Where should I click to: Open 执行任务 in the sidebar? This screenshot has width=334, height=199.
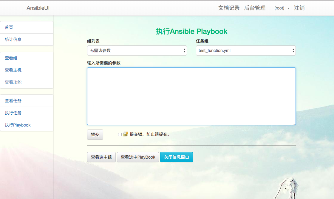pos(27,113)
